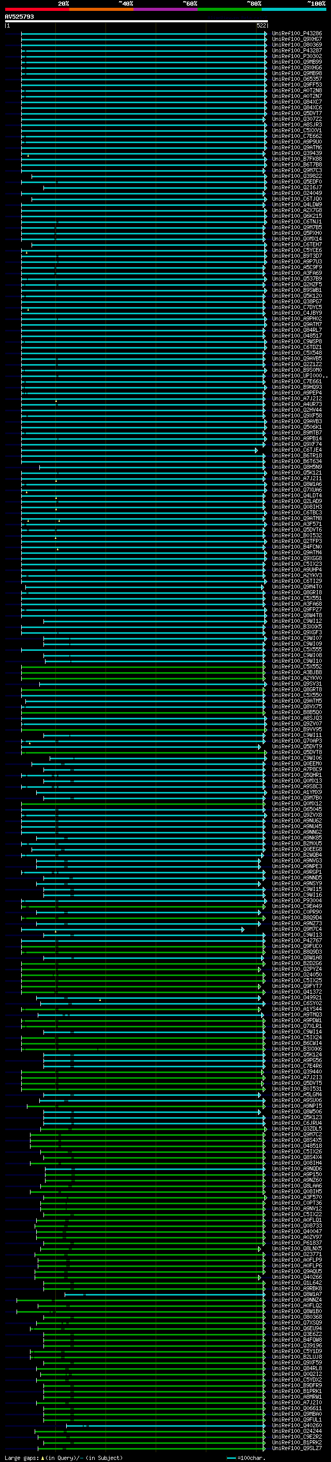
Task: Select hit UniRef100_B9VV95
Action: pyautogui.click(x=296, y=730)
